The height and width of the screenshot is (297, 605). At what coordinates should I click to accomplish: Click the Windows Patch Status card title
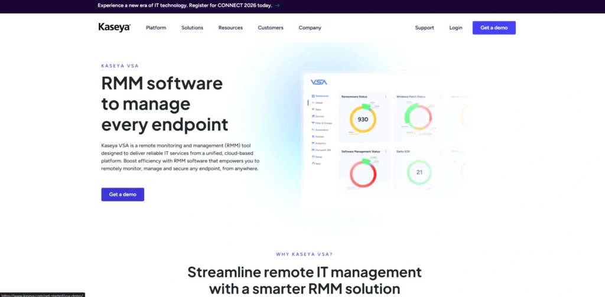[x=411, y=96]
